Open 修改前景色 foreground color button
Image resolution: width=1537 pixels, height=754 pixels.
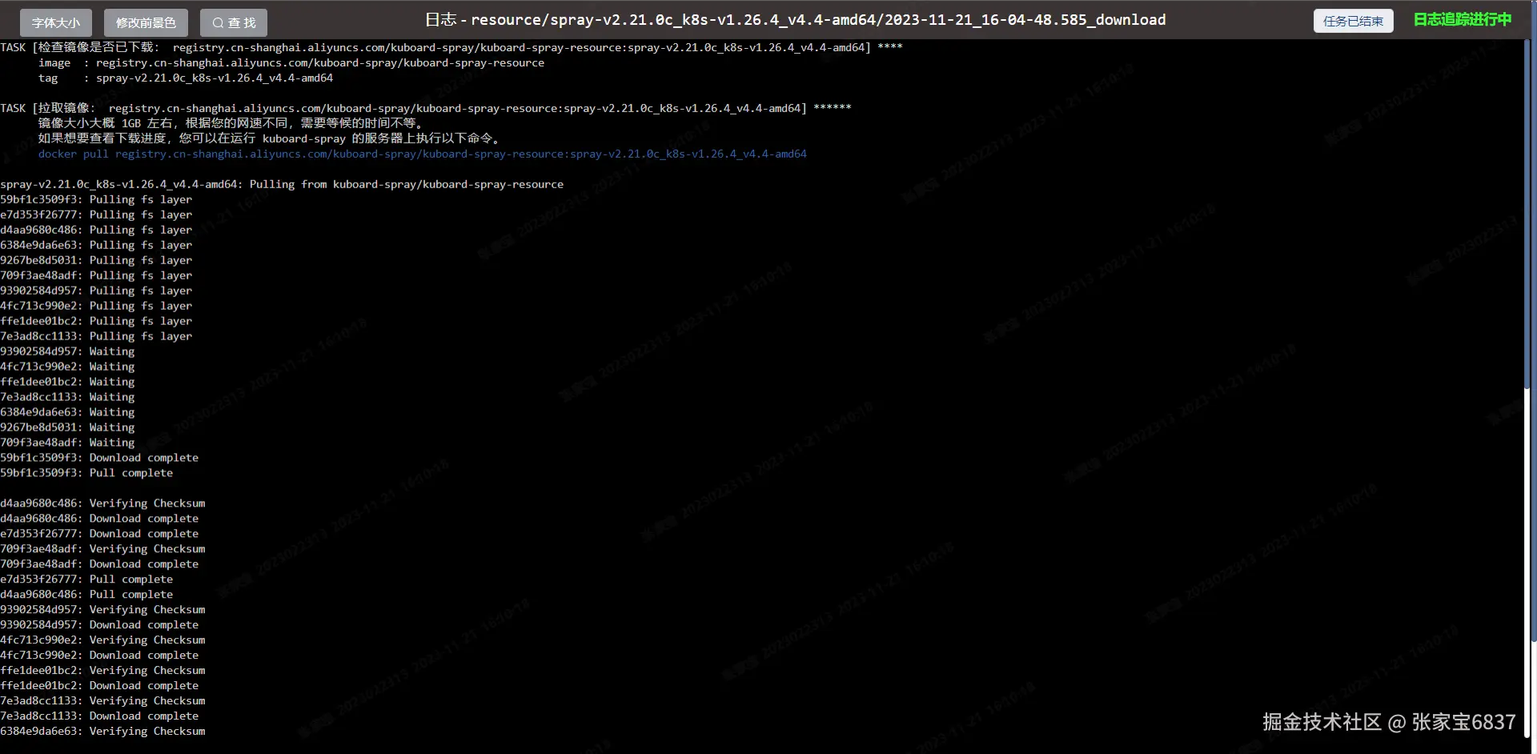pyautogui.click(x=146, y=22)
